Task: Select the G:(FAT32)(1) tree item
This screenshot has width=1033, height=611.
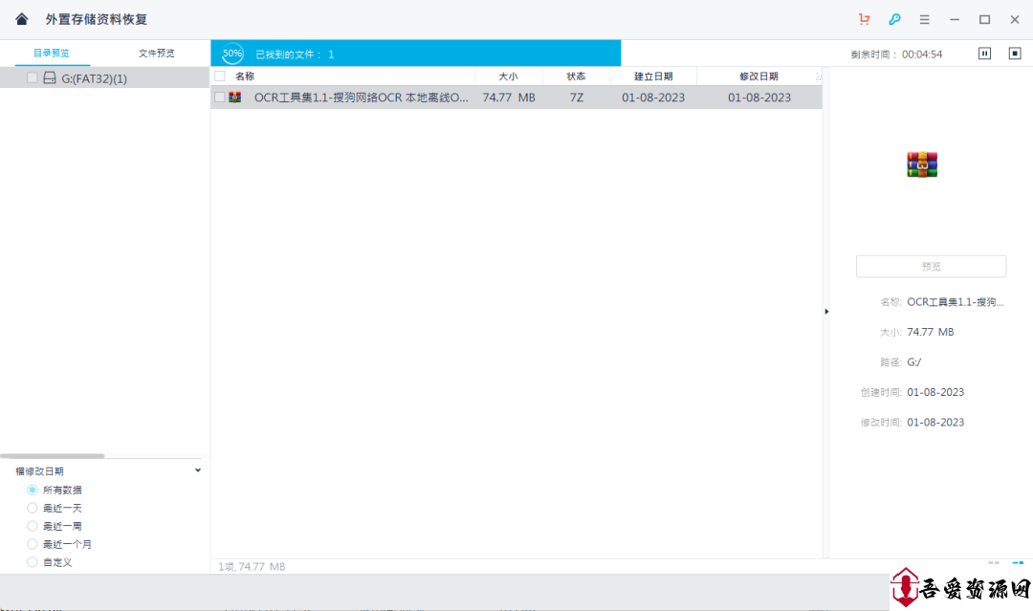Action: pyautogui.click(x=105, y=77)
